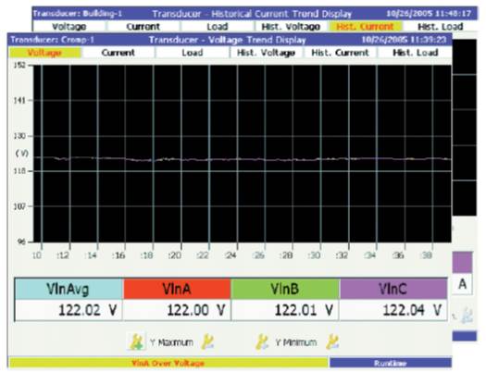Toggle the red VlnA trace header
486x372 pixels.
click(x=177, y=289)
